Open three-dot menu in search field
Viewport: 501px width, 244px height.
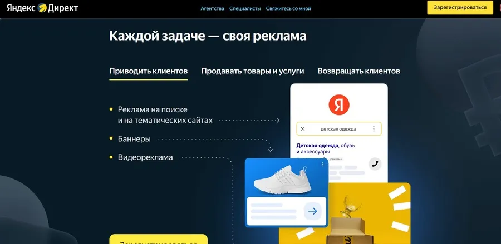tap(374, 129)
